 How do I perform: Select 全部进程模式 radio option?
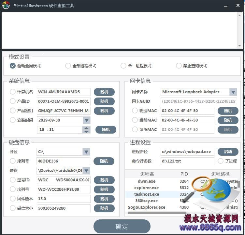coord(68,66)
